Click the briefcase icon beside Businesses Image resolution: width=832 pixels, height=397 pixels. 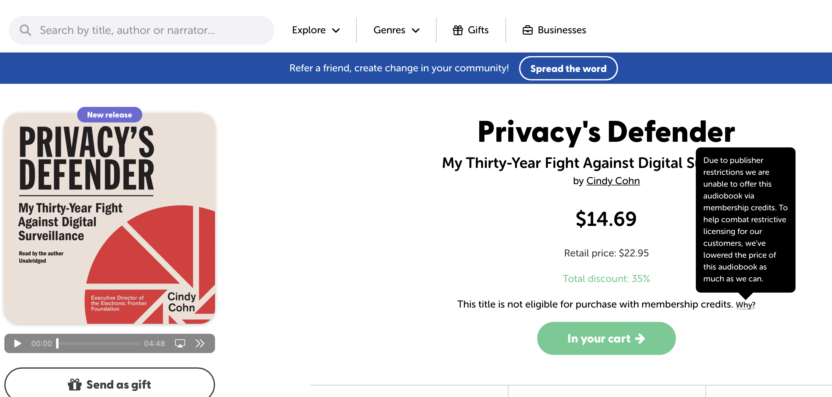pyautogui.click(x=528, y=30)
